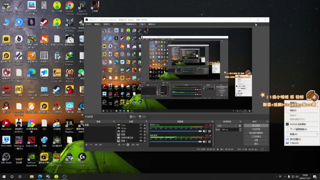320x180 pixels.
Task: Adjust first mixer channel volume slider
Action: tap(176, 131)
